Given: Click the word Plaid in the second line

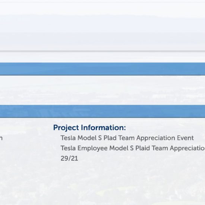Looking at the screenshot, I should [142, 148].
